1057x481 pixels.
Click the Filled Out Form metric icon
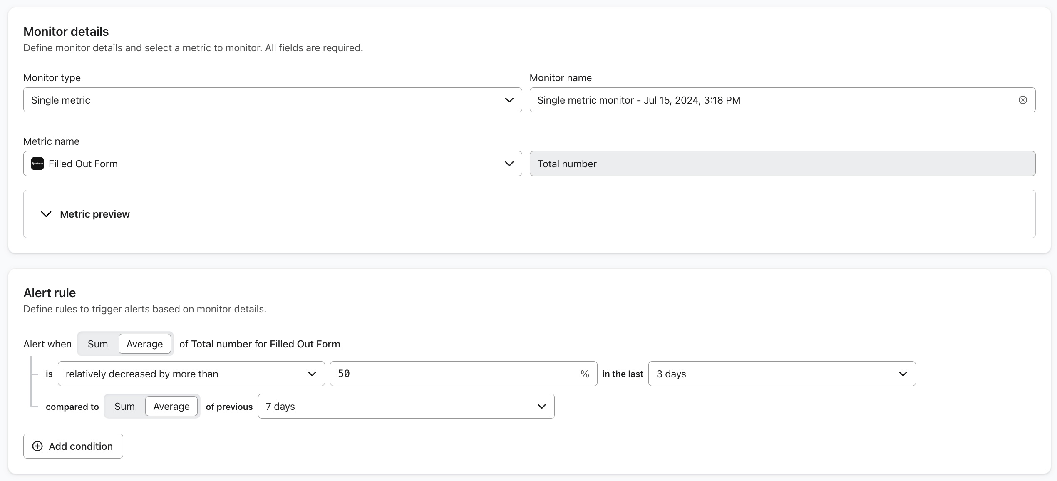pyautogui.click(x=38, y=164)
